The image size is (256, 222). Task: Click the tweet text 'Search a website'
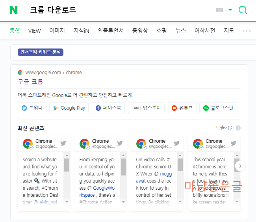coord(40,159)
